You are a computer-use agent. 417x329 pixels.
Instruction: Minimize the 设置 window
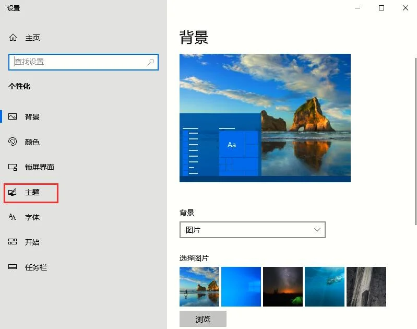[x=358, y=8]
